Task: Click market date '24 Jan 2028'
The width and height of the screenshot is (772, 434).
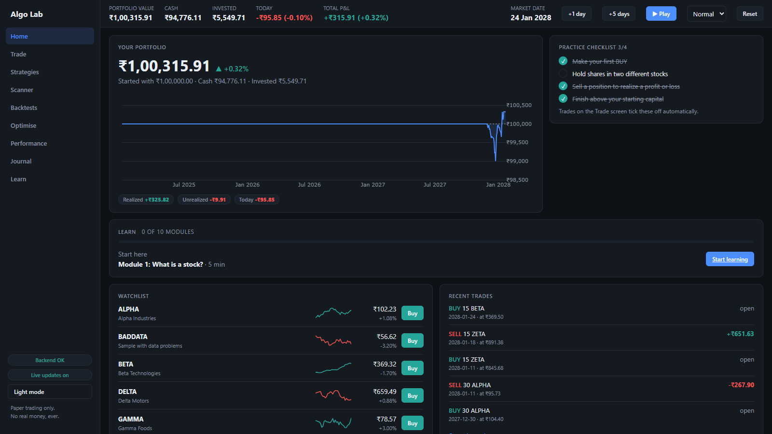Action: (531, 18)
